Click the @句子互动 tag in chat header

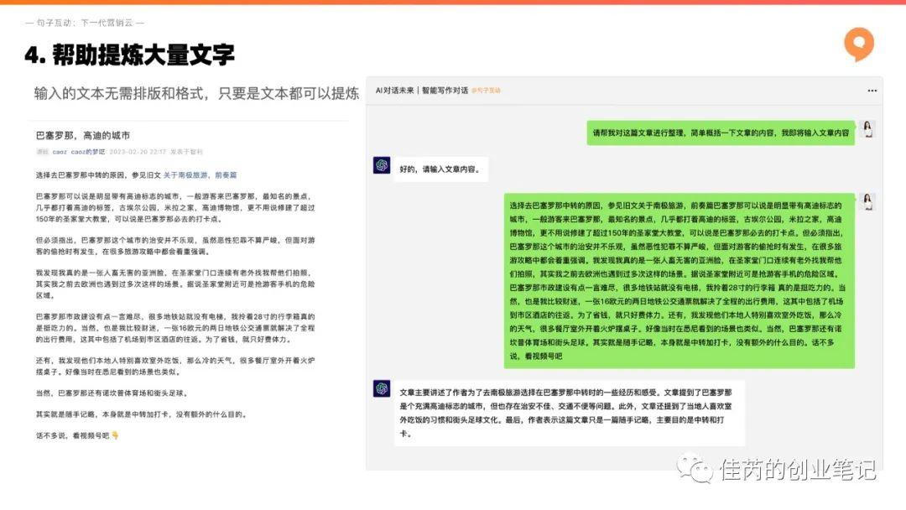pos(486,91)
